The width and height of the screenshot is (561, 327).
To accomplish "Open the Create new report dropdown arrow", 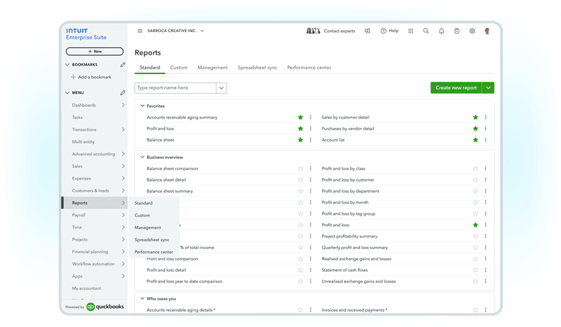I will click(488, 88).
